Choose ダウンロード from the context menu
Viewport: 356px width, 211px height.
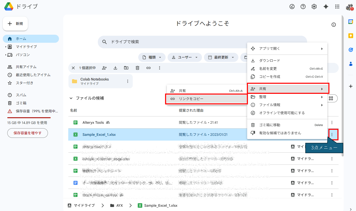tap(269, 61)
